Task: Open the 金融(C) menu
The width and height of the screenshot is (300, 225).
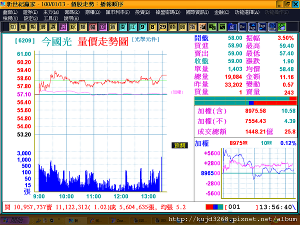Action: click(221, 12)
